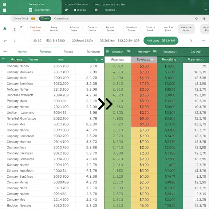This screenshot has width=209, height=209.
Task: Go back with the left arrow
Action: (5, 41)
